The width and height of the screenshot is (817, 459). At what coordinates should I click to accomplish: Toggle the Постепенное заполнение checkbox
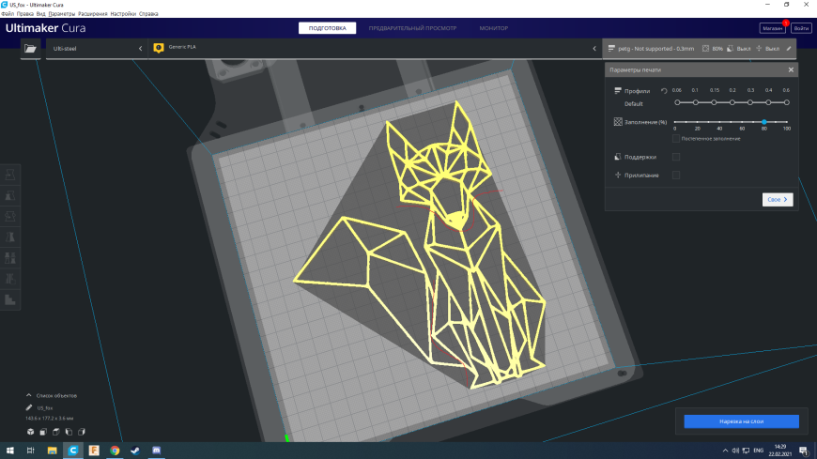pyautogui.click(x=676, y=139)
